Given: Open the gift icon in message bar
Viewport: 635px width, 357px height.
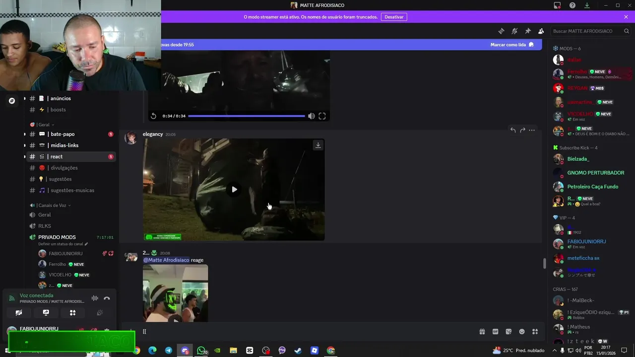Looking at the screenshot, I should point(482,332).
